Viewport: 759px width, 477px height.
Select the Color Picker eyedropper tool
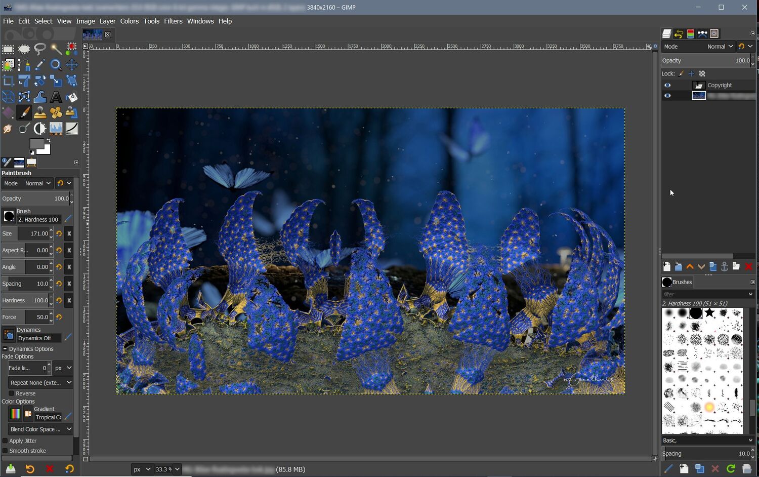tap(40, 65)
